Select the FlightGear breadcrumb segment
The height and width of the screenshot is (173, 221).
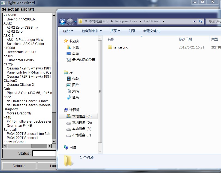(152, 21)
